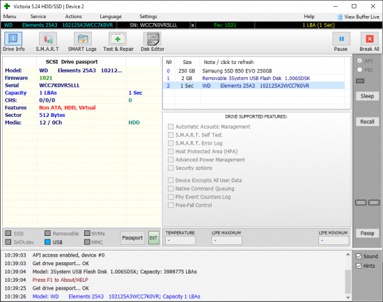Select the 3System USB Flash Disk row
The height and width of the screenshot is (302, 383).
coord(254,79)
